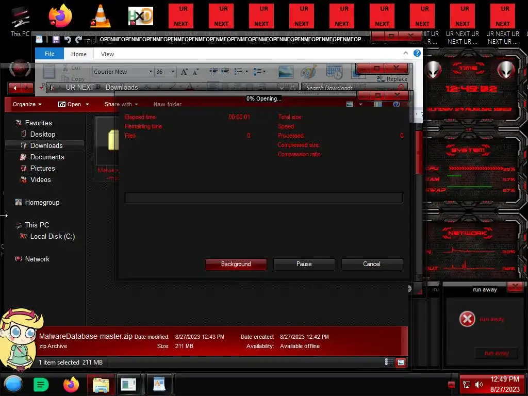This screenshot has height=396, width=528.
Task: Expand the arrow next to Open
Action: point(87,104)
